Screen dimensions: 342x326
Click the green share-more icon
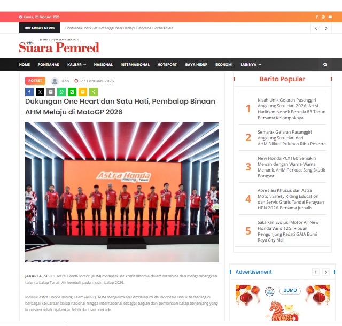pyautogui.click(x=94, y=92)
